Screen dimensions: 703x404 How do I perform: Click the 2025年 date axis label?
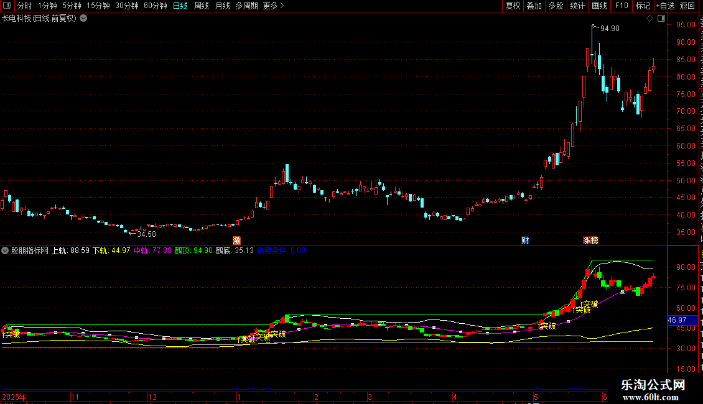click(x=14, y=397)
